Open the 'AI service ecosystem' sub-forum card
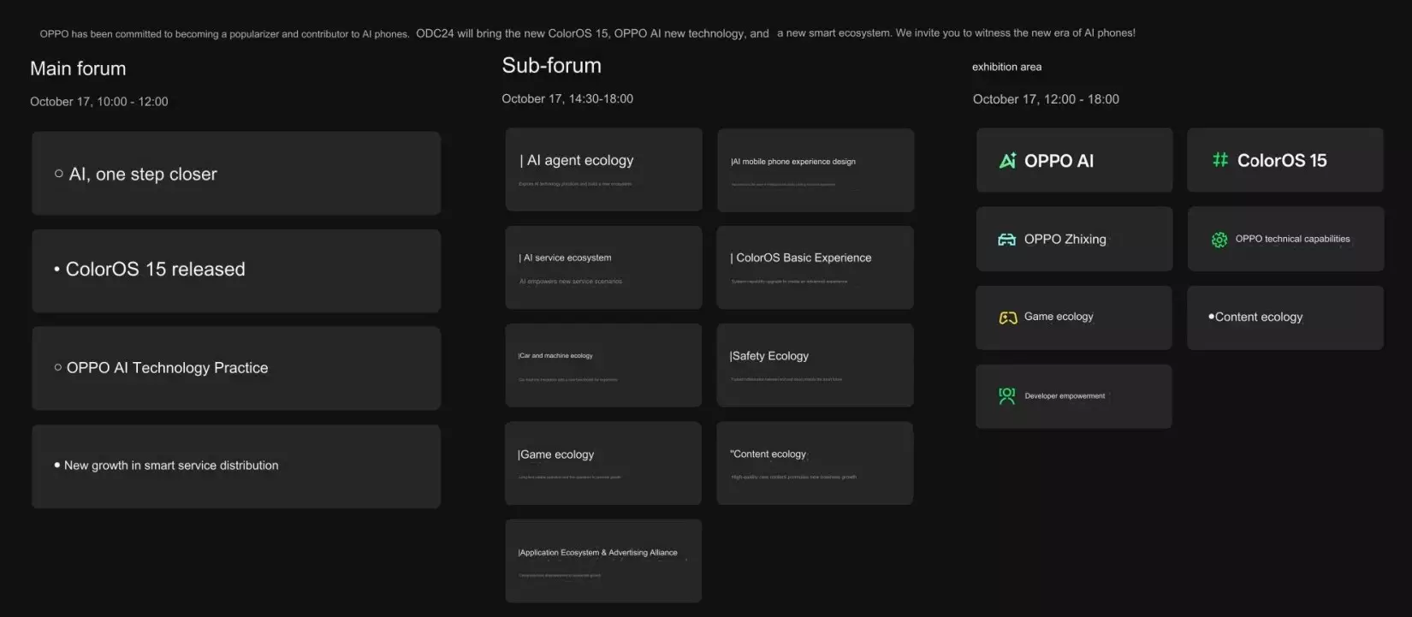The width and height of the screenshot is (1412, 617). [x=603, y=268]
